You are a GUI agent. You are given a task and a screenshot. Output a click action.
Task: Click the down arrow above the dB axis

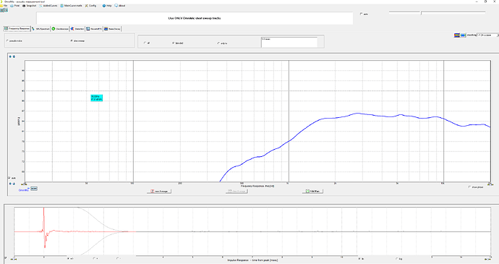pyautogui.click(x=14, y=56)
